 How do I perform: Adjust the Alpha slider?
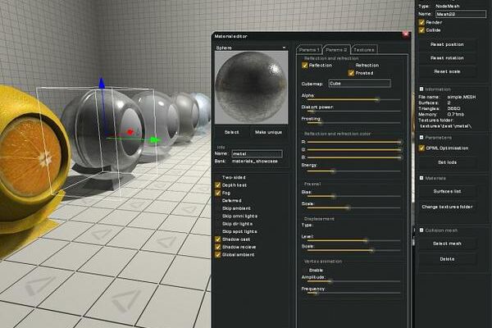coord(353,100)
